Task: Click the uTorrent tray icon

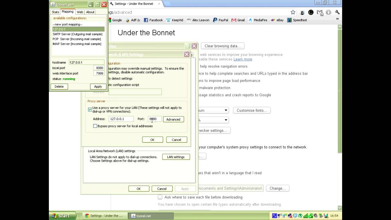Action: coord(300,216)
